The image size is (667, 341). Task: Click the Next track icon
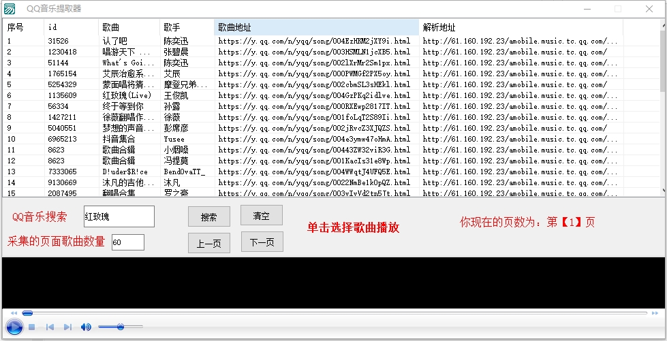67,327
